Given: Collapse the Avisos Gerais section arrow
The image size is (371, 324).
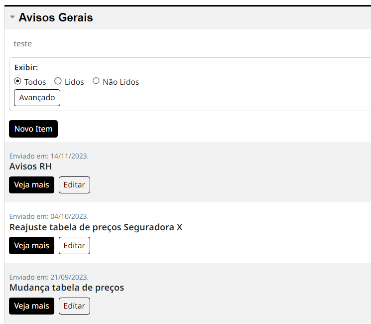Looking at the screenshot, I should click(12, 17).
